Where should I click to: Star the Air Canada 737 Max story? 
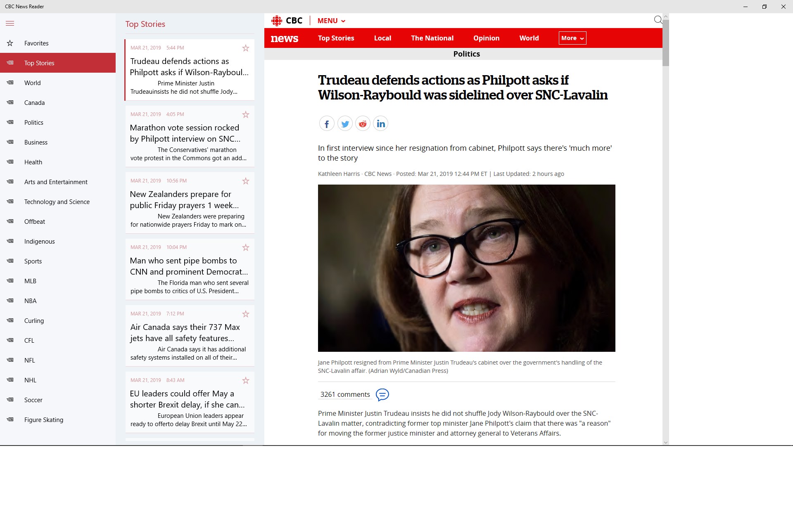pyautogui.click(x=246, y=314)
